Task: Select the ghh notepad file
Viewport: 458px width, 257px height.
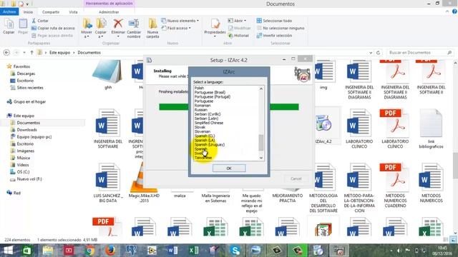Action: [108, 75]
